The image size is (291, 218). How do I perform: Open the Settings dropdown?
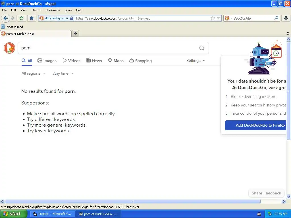(x=196, y=61)
